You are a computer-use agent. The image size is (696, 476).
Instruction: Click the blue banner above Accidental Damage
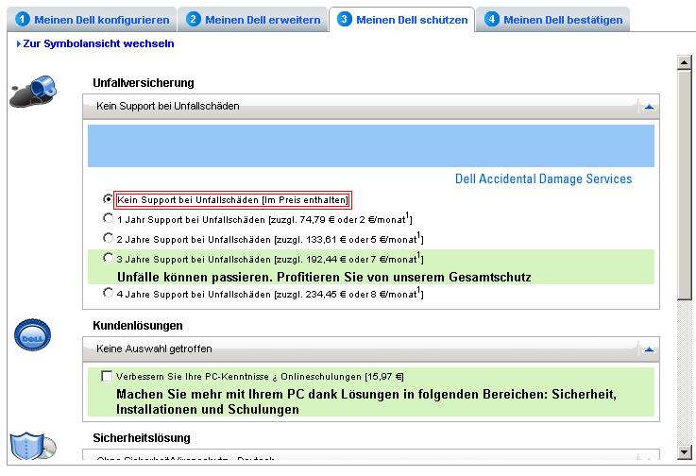point(370,145)
